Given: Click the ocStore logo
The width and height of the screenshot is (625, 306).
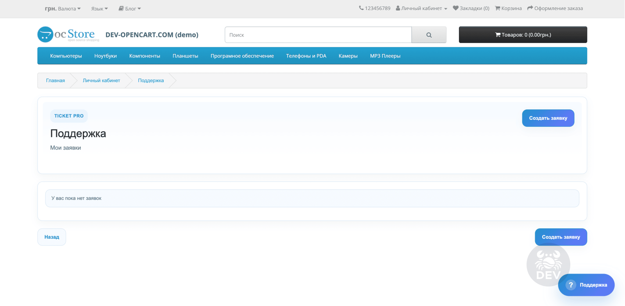Looking at the screenshot, I should (x=68, y=34).
